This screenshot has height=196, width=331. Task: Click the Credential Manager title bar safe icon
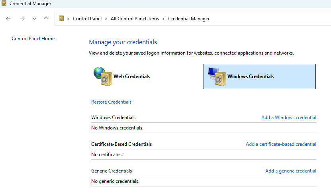4,3
